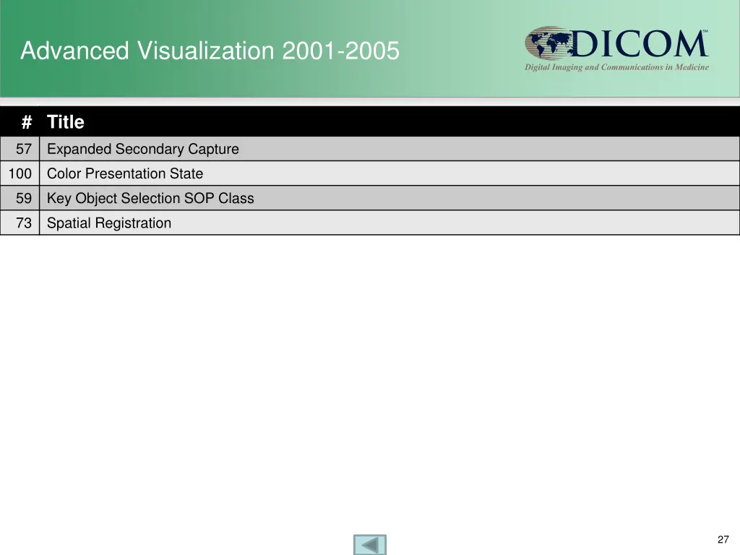Click supplement number 73 cell

point(24,223)
